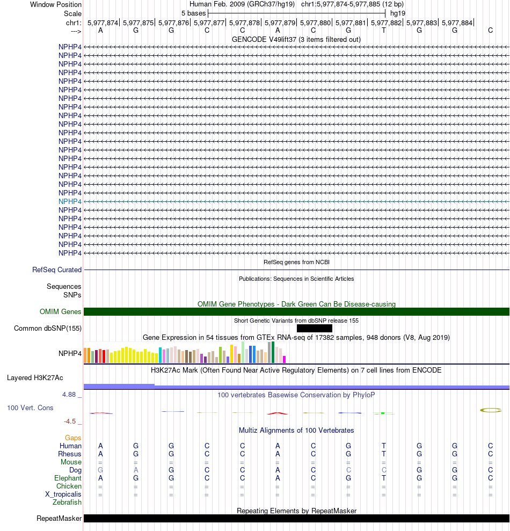The image size is (510, 531).
Task: Open the RefSeq genes from NCBI title
Action: (296, 262)
